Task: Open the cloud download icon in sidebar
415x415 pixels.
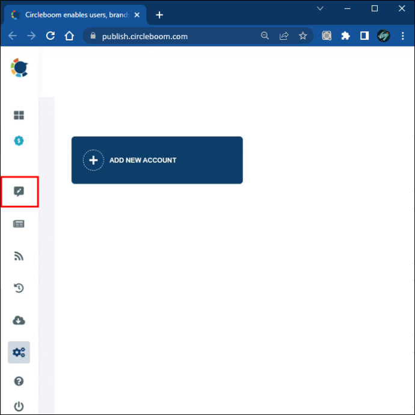Action: [x=19, y=320]
